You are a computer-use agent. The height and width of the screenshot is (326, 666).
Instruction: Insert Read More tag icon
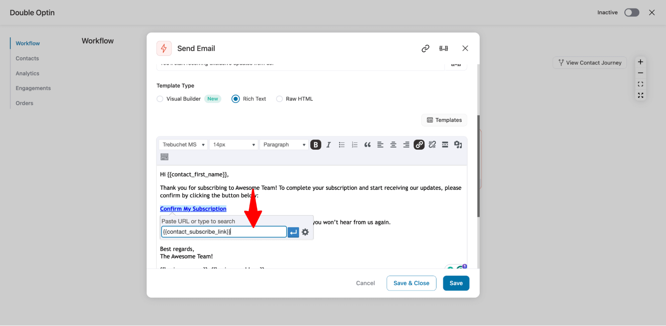[x=445, y=145]
